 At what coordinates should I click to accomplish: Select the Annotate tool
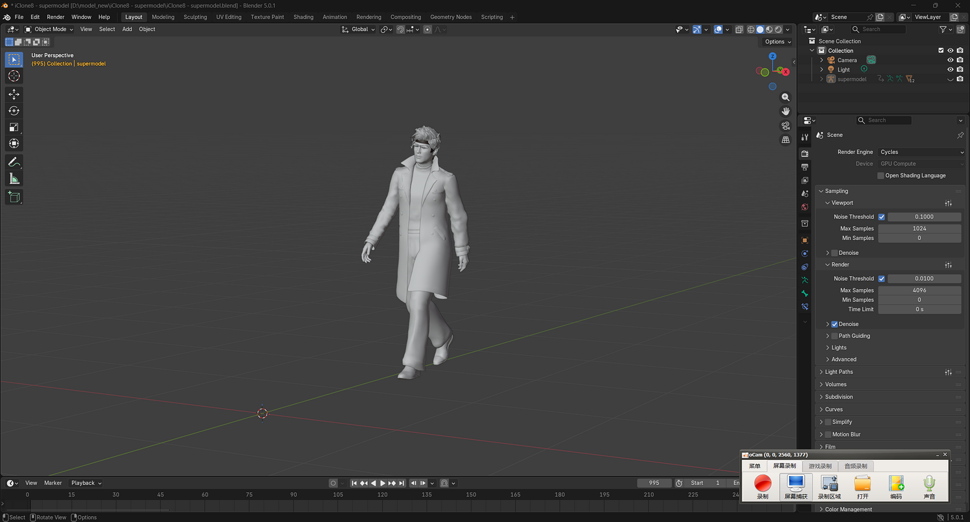pyautogui.click(x=14, y=162)
